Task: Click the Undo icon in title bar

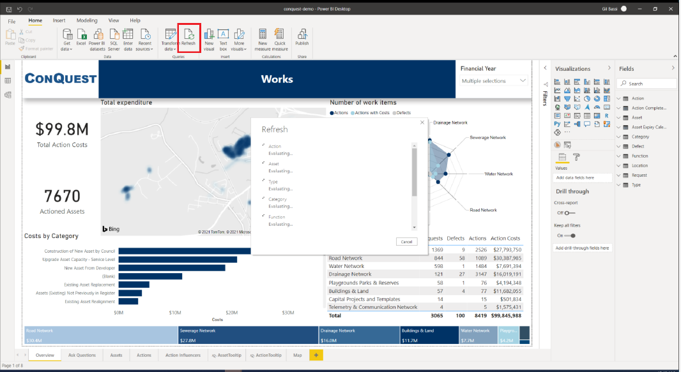Action: 20,9
